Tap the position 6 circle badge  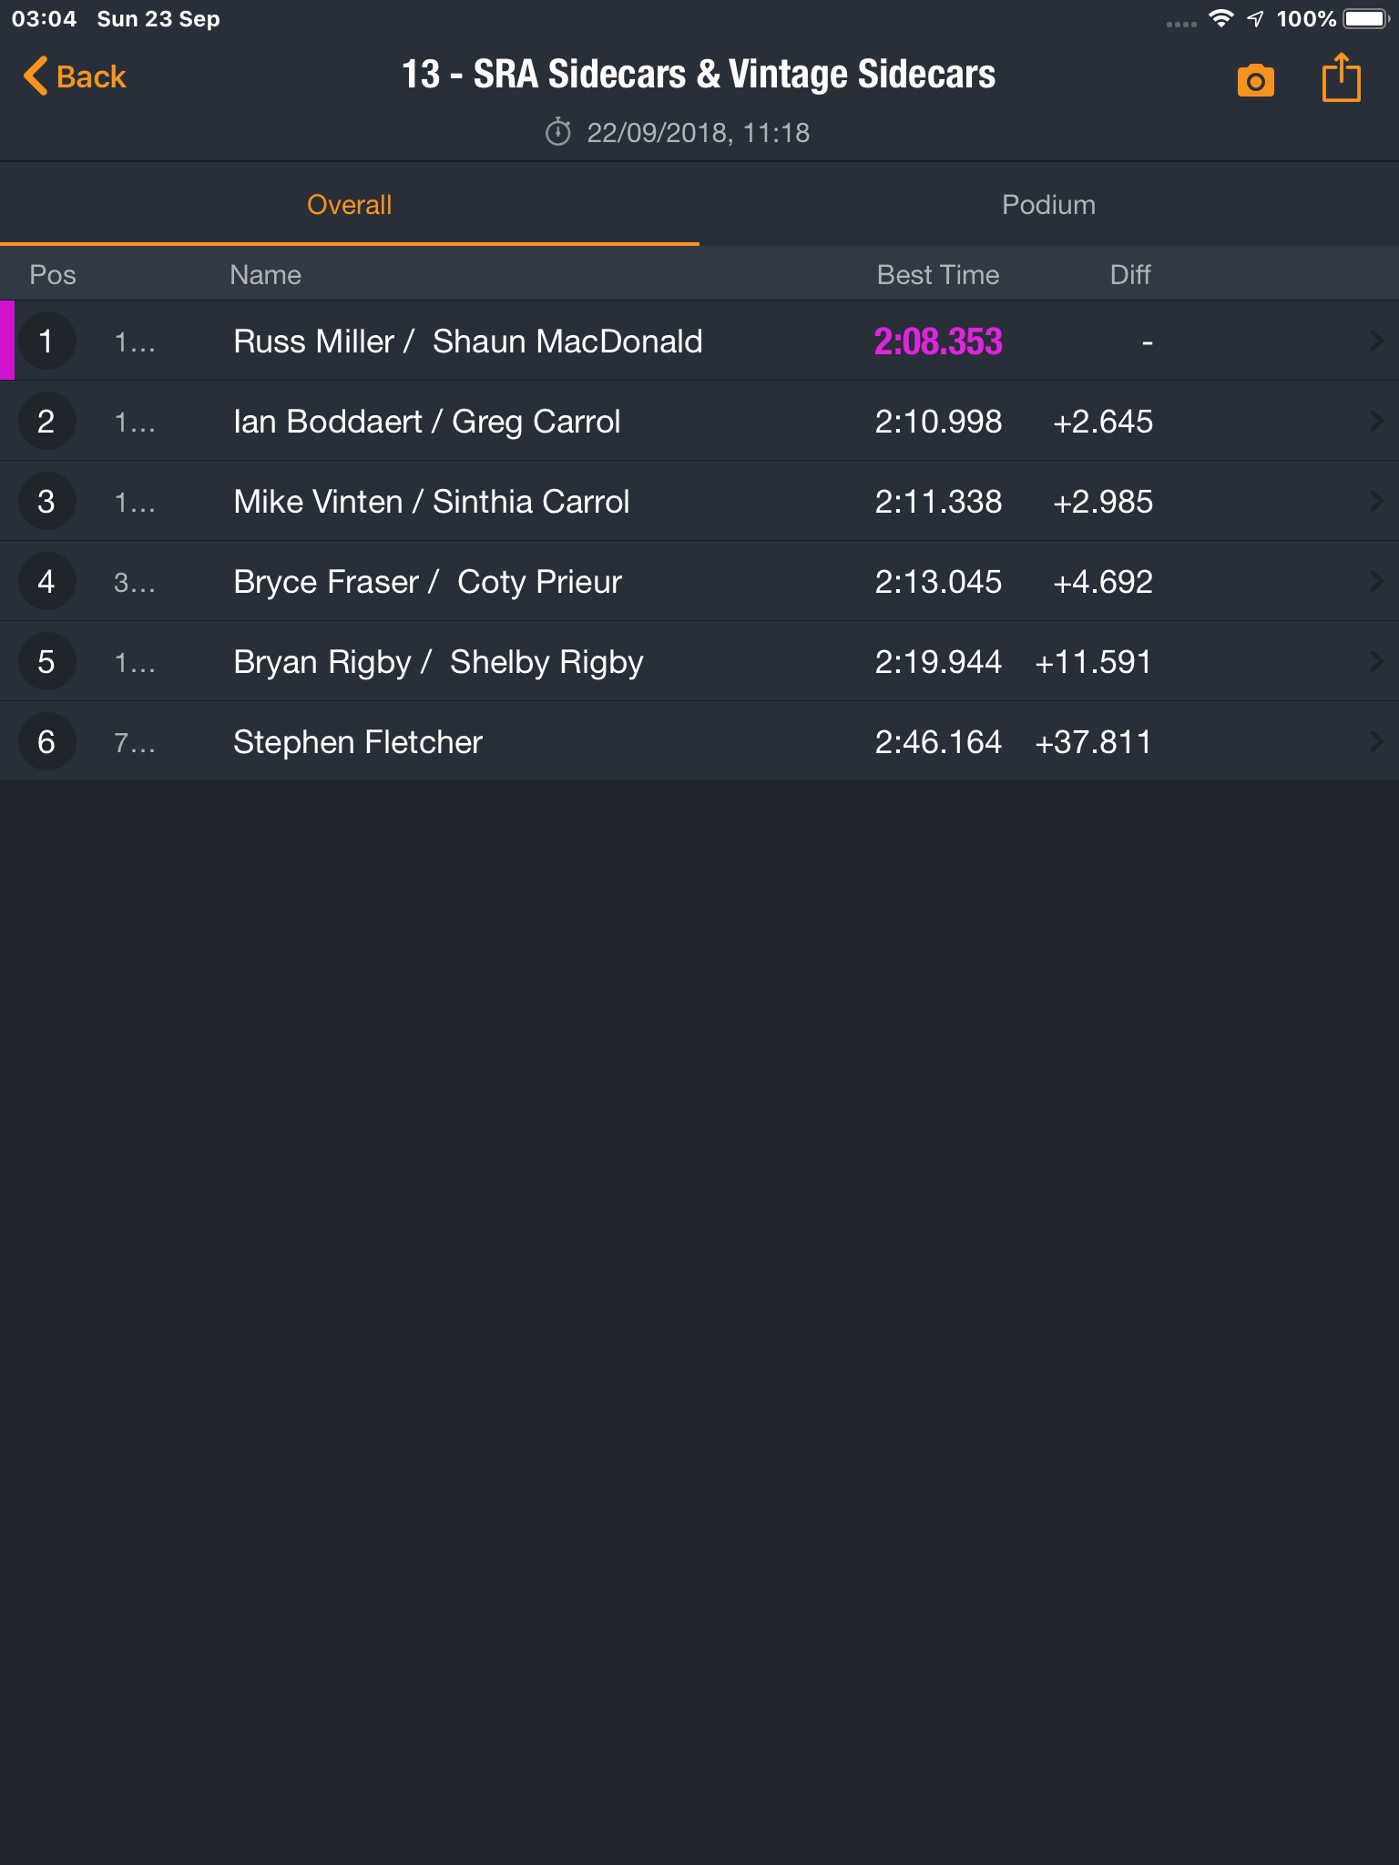point(46,741)
